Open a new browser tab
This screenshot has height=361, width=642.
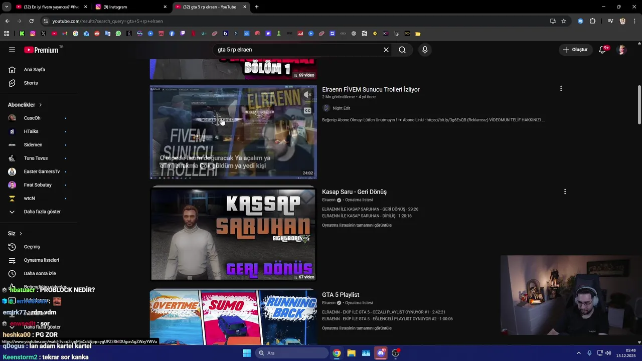tap(257, 7)
